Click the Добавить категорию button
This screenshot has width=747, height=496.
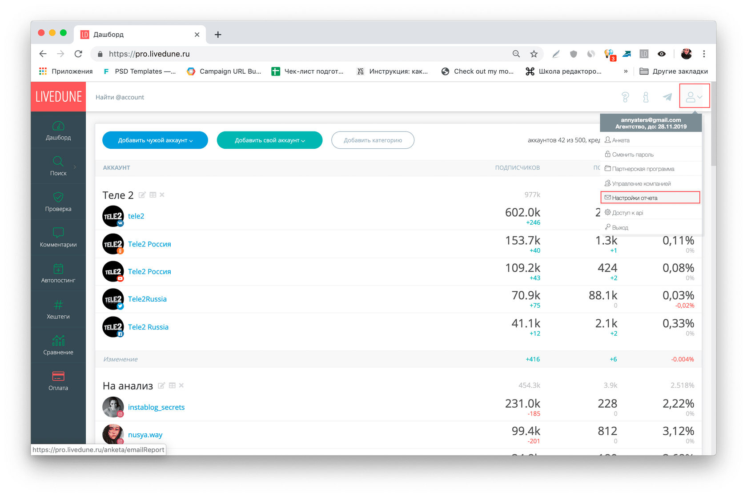point(373,140)
